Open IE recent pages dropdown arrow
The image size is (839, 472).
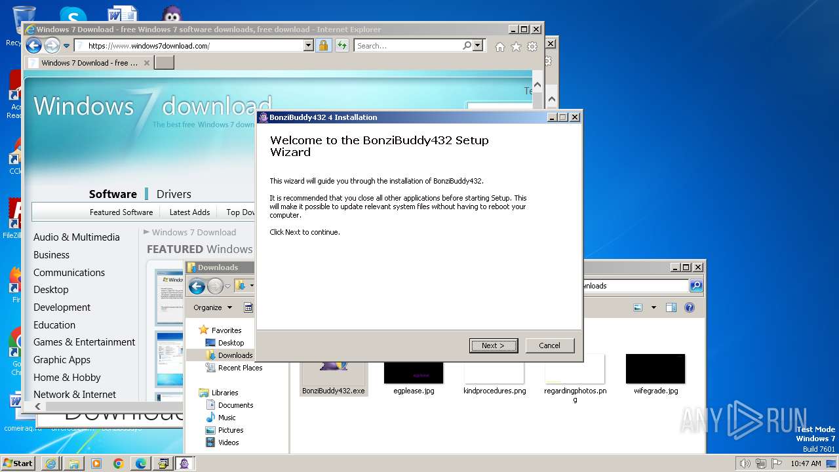(x=66, y=46)
